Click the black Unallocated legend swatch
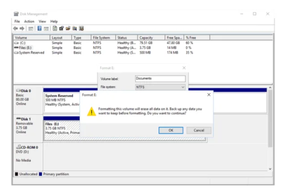 click(17, 174)
